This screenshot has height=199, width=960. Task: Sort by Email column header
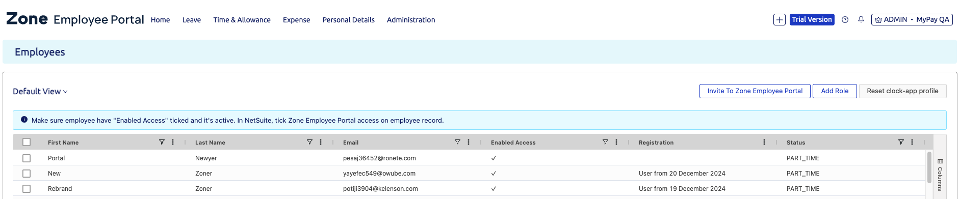click(x=351, y=143)
